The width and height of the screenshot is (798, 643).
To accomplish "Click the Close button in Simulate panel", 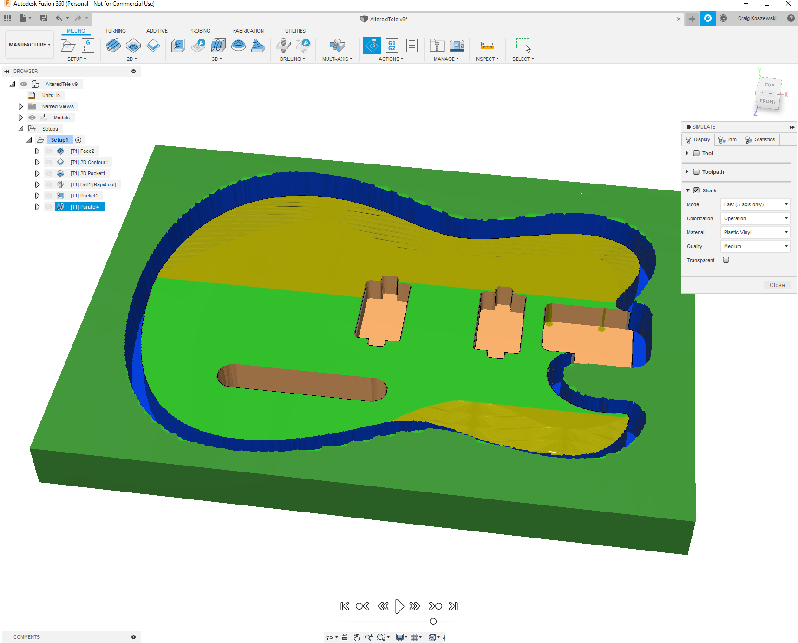I will [x=777, y=285].
